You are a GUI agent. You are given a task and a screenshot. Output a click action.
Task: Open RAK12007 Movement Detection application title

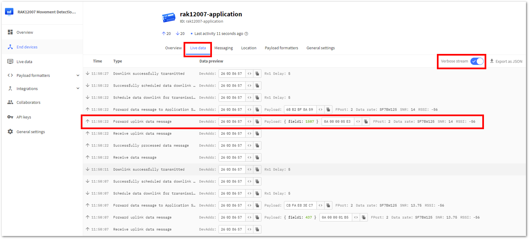point(47,12)
